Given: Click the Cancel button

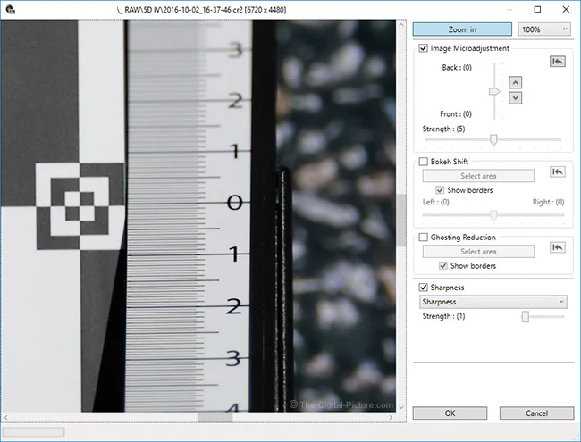Looking at the screenshot, I should 536,413.
